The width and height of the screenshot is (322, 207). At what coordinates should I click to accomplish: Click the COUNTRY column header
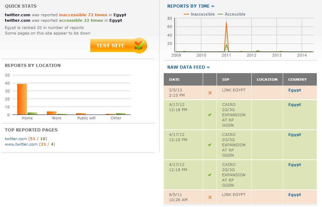[297, 79]
